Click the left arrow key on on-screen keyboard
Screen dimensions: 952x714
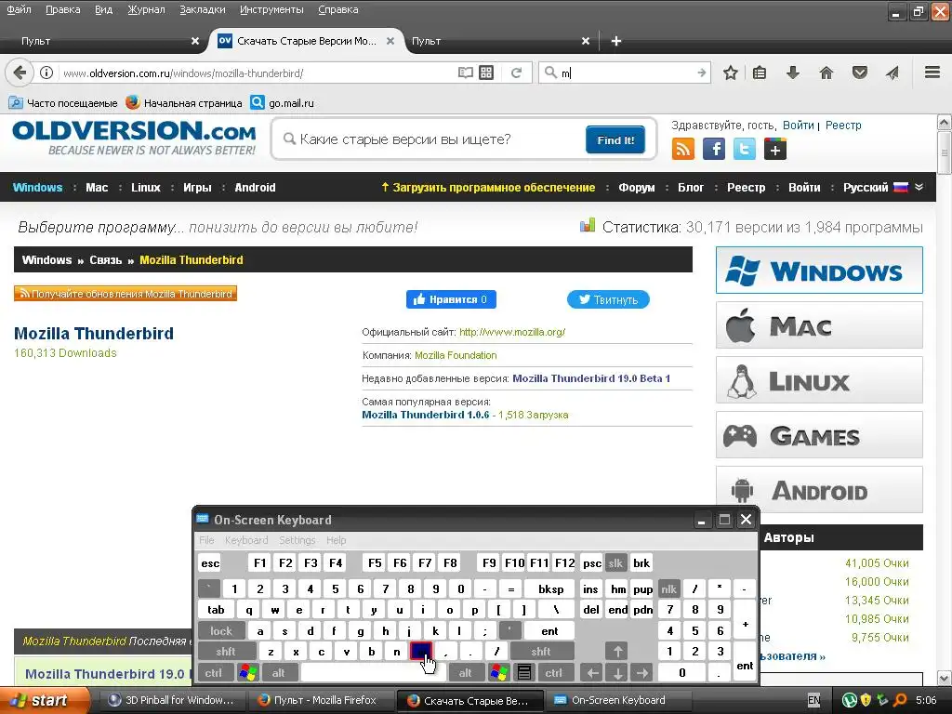point(592,673)
